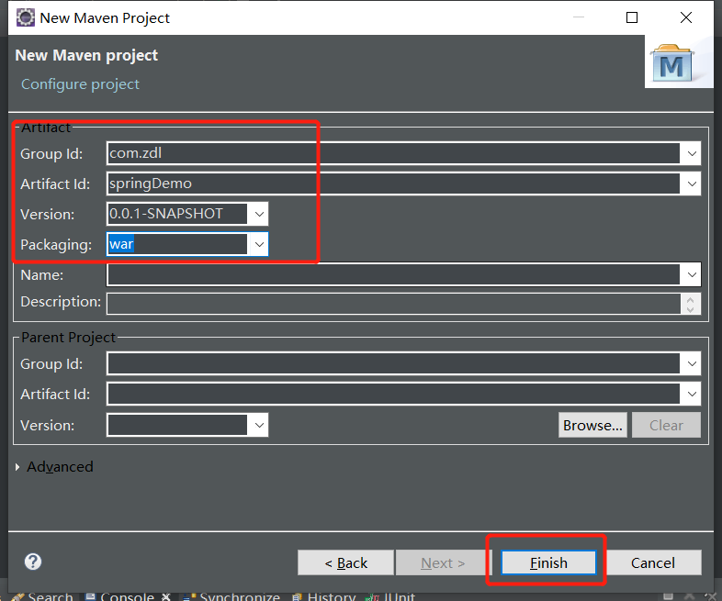
Task: Click the Parent Project Version field
Action: coord(177,426)
